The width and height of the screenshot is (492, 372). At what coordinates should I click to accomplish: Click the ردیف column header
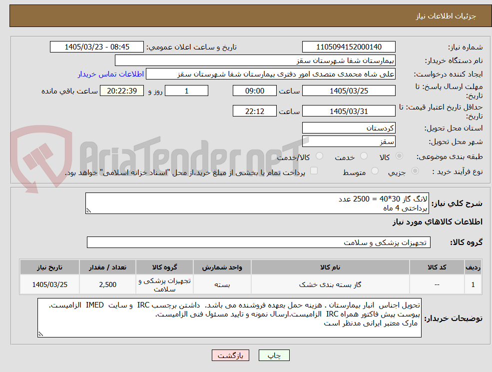(473, 267)
